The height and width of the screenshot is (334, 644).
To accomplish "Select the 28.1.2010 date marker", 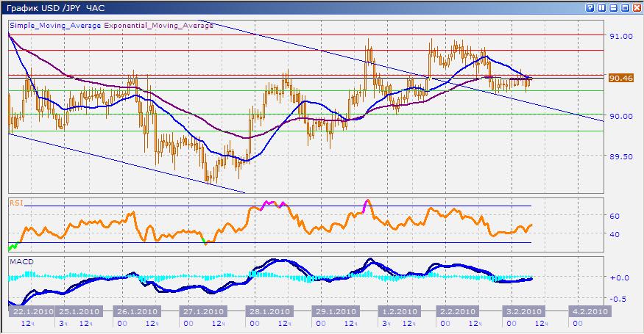I will coord(268,311).
